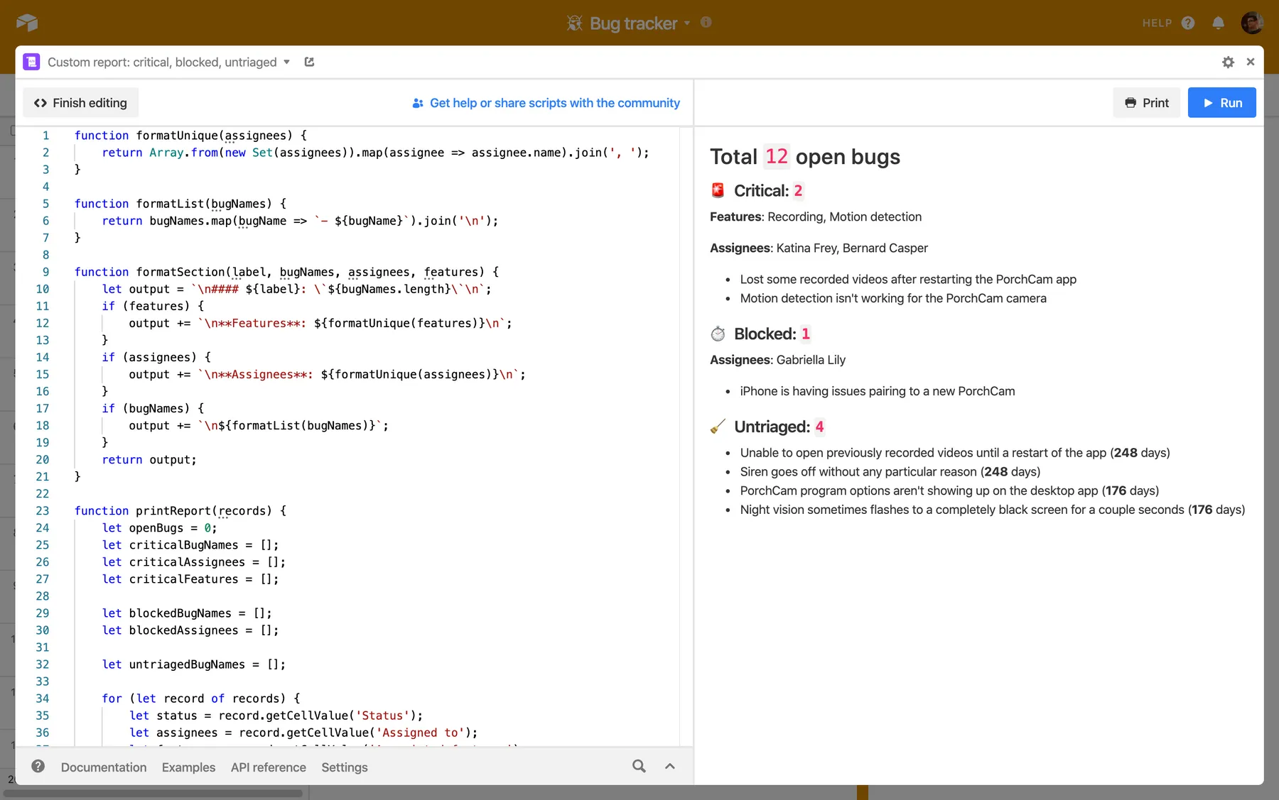This screenshot has width=1279, height=800.
Task: Open the Settings tab in the footer
Action: 344,767
